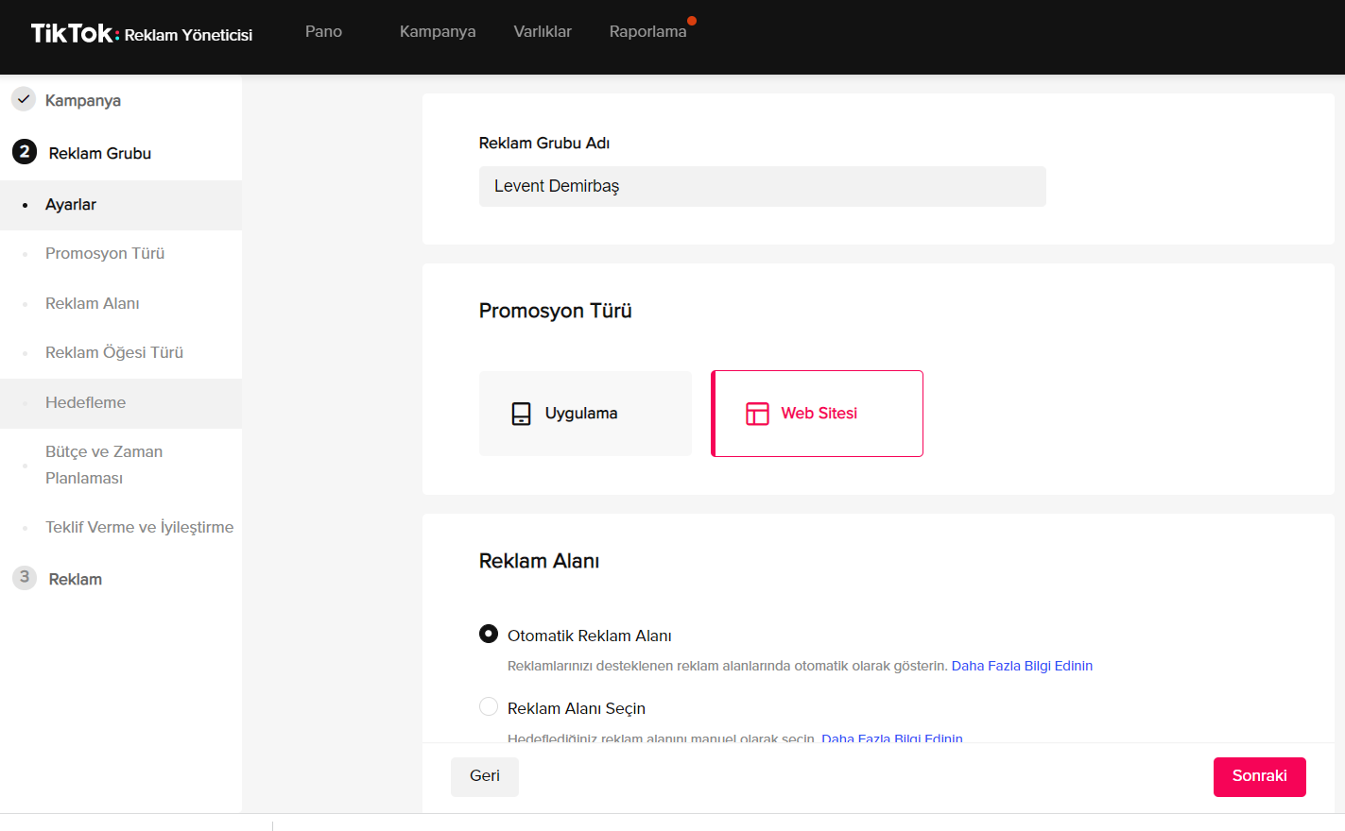The width and height of the screenshot is (1345, 831).
Task: Select Reklam Alanı Seçin radio button
Action: [x=489, y=706]
